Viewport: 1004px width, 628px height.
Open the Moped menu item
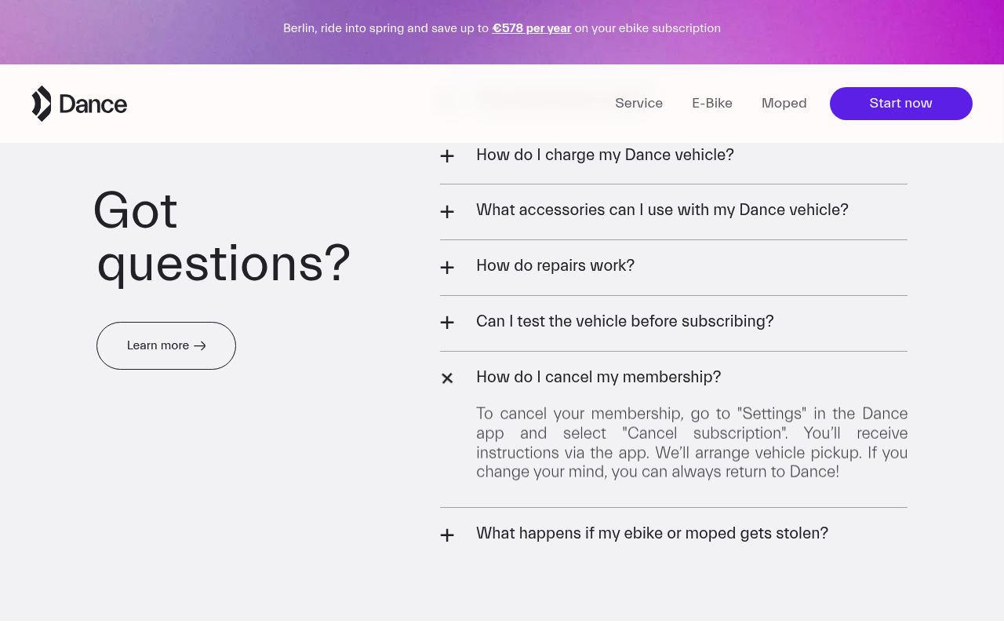pyautogui.click(x=784, y=104)
